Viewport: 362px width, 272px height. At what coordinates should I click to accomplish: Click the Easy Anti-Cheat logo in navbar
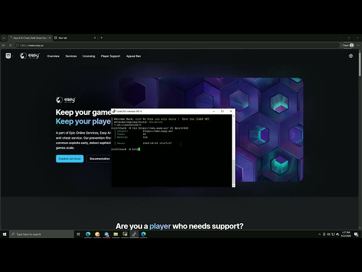(x=29, y=56)
